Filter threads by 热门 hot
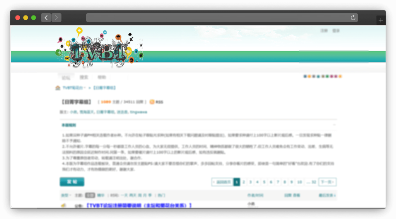The width and height of the screenshot is (396, 219). pos(161,195)
